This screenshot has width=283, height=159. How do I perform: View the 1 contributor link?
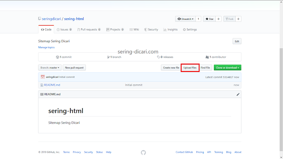click(216, 57)
